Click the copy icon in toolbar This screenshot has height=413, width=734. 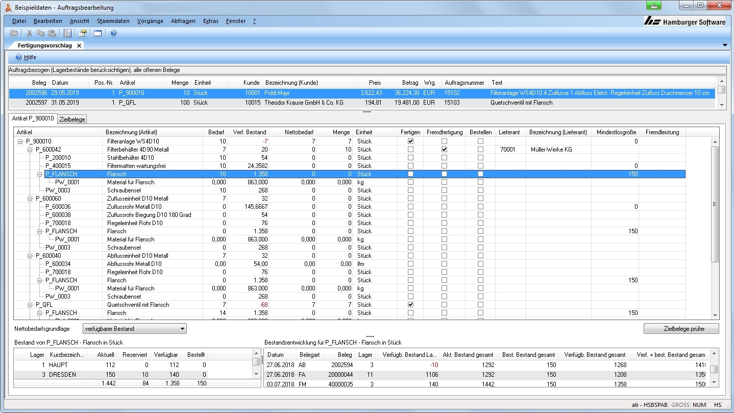click(40, 33)
